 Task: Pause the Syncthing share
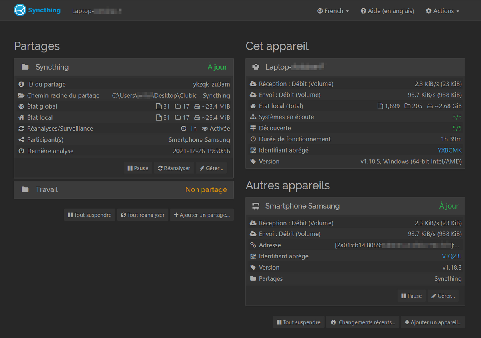pyautogui.click(x=138, y=168)
